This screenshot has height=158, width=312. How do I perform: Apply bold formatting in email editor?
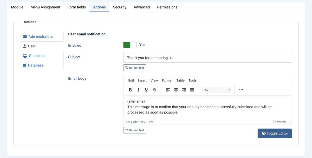131,90
